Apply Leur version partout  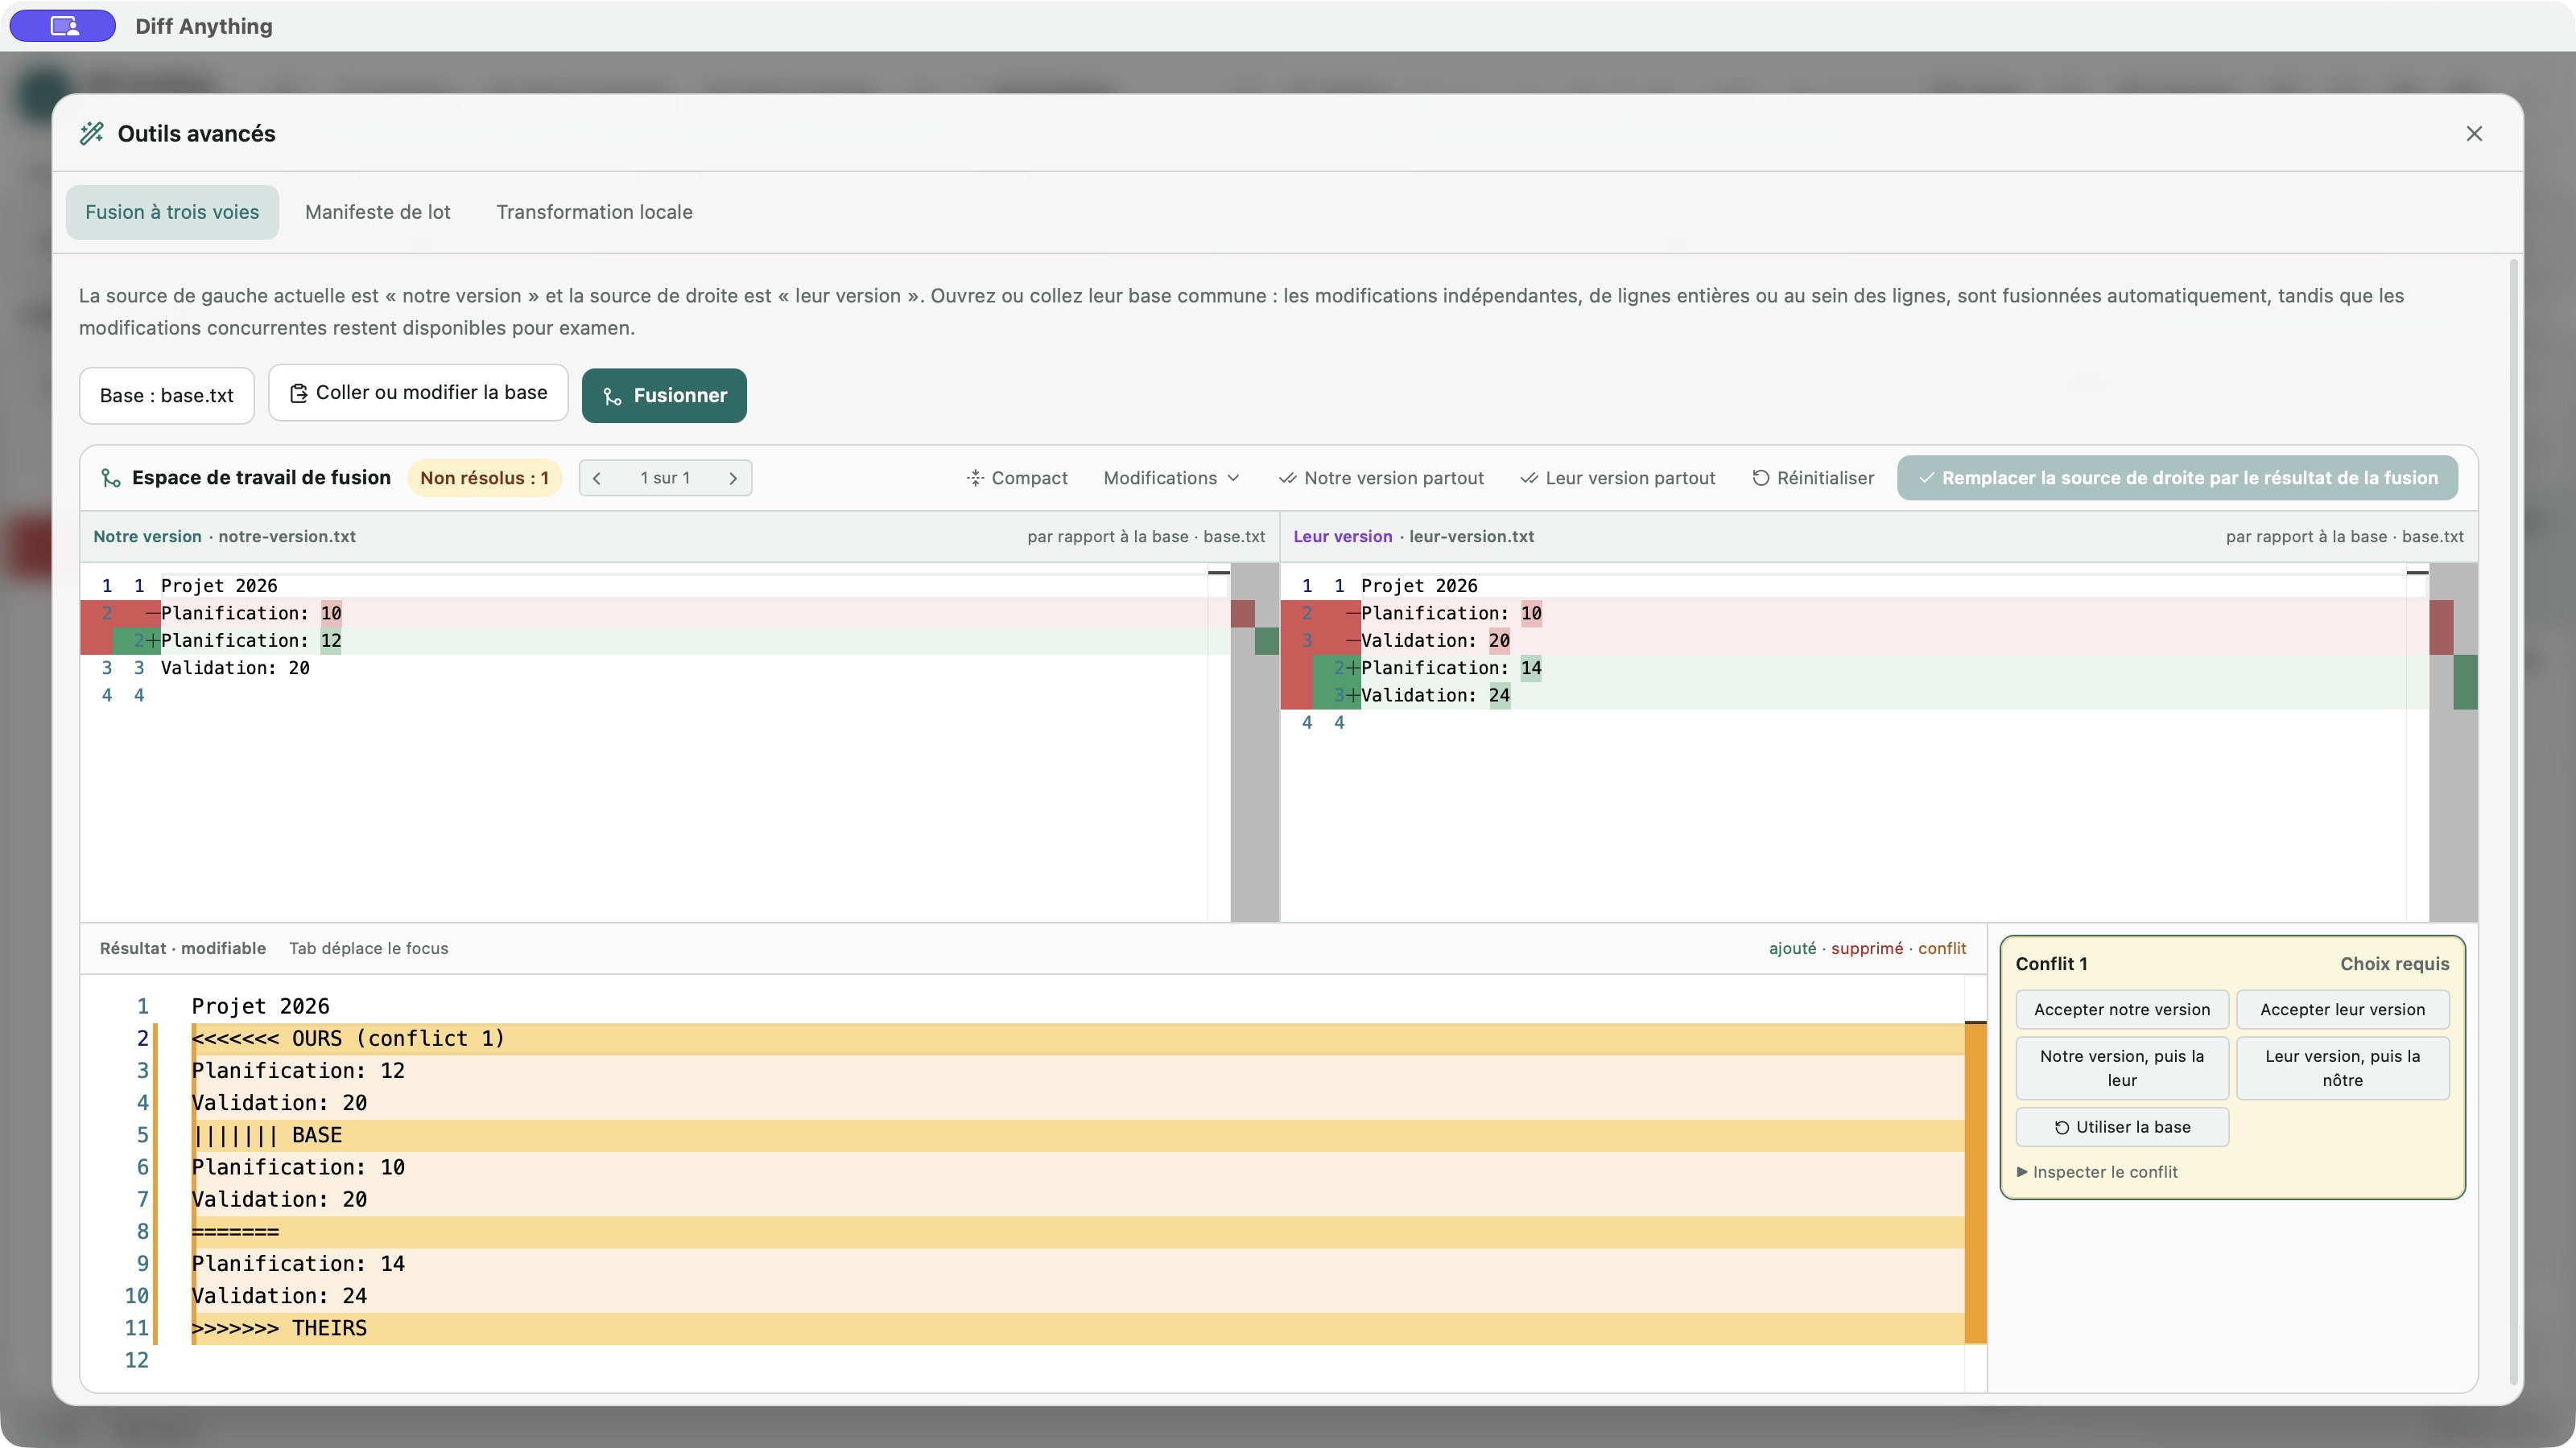(1617, 479)
